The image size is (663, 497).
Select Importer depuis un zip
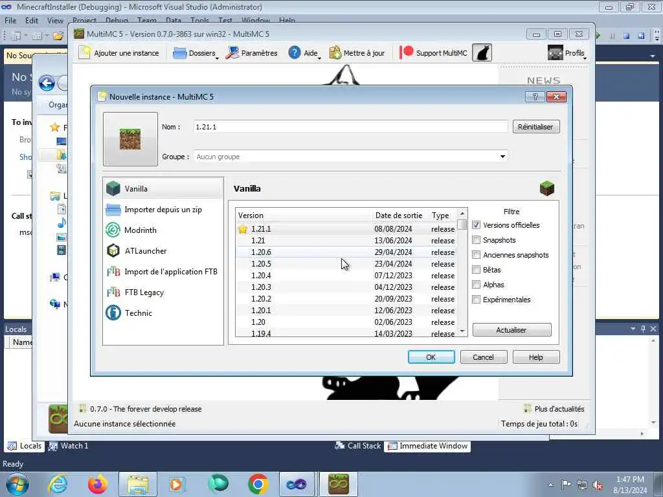point(163,209)
